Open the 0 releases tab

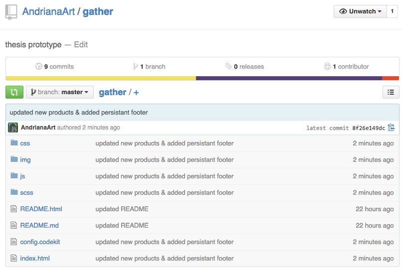(244, 67)
